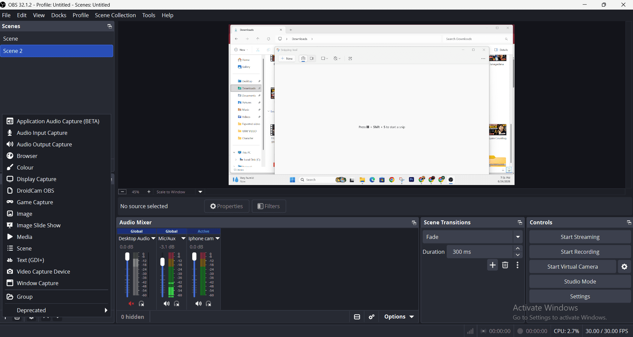Screen dimensions: 633x337
Task: Add Window Capture source
Action: (57, 283)
